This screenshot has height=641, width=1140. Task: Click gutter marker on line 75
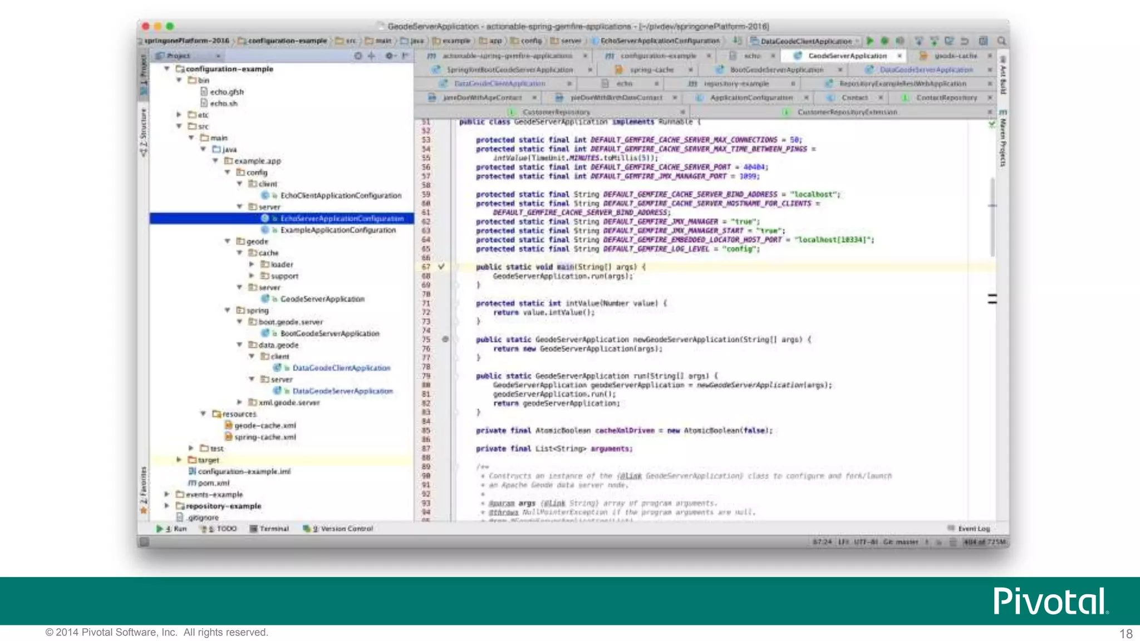click(x=445, y=339)
